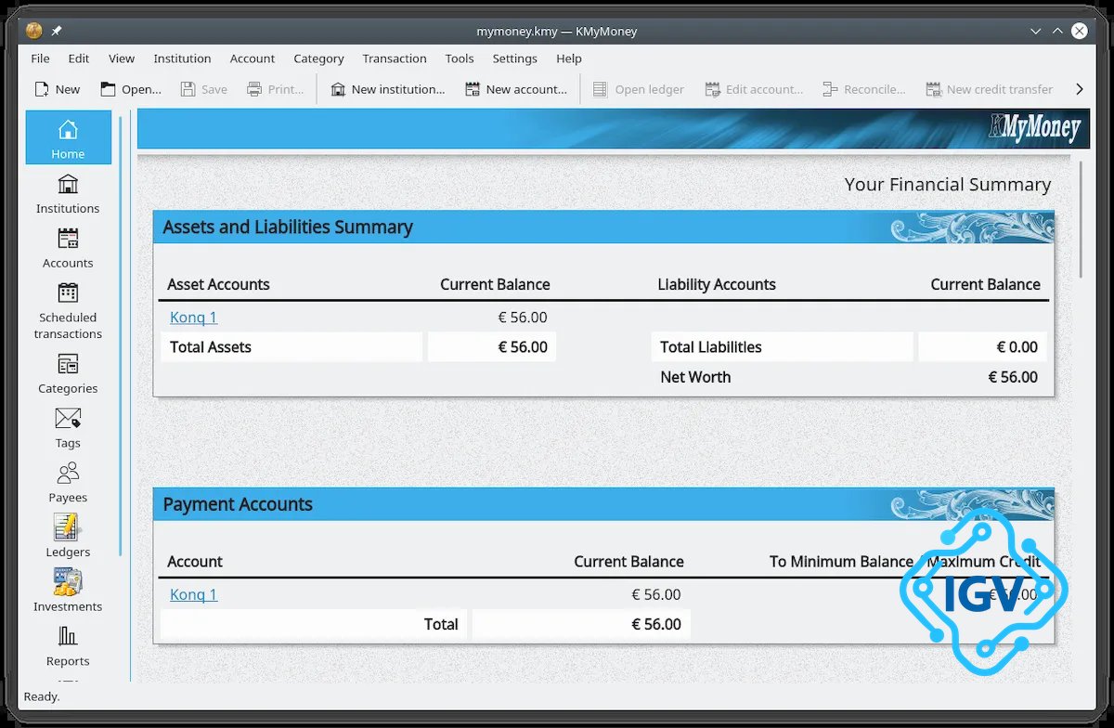This screenshot has width=1114, height=728.
Task: Click New account... in toolbar
Action: (516, 89)
